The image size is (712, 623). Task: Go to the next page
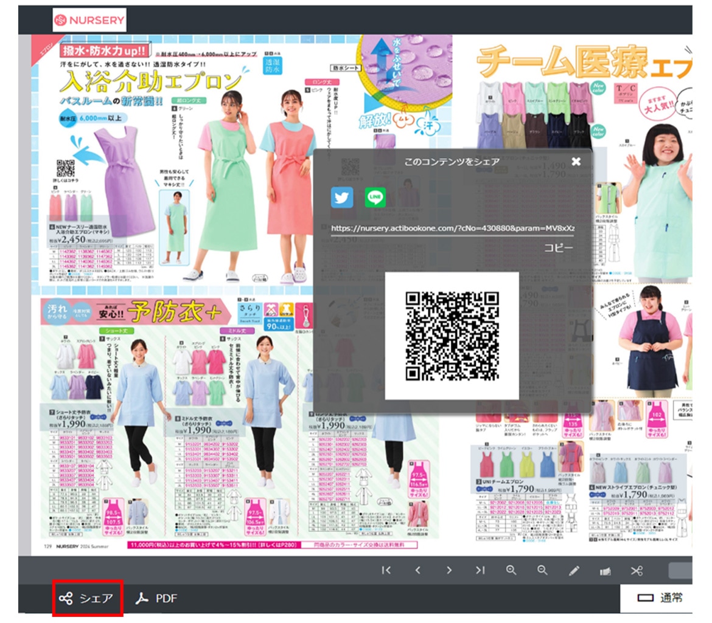[x=449, y=570]
